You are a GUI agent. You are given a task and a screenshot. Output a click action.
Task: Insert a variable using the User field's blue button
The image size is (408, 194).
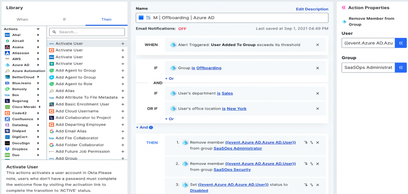[400, 43]
